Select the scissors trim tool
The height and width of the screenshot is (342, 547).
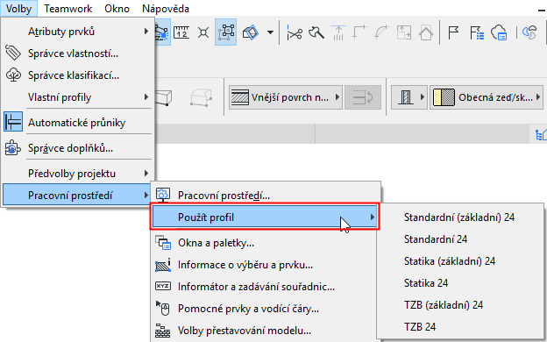[x=295, y=32]
